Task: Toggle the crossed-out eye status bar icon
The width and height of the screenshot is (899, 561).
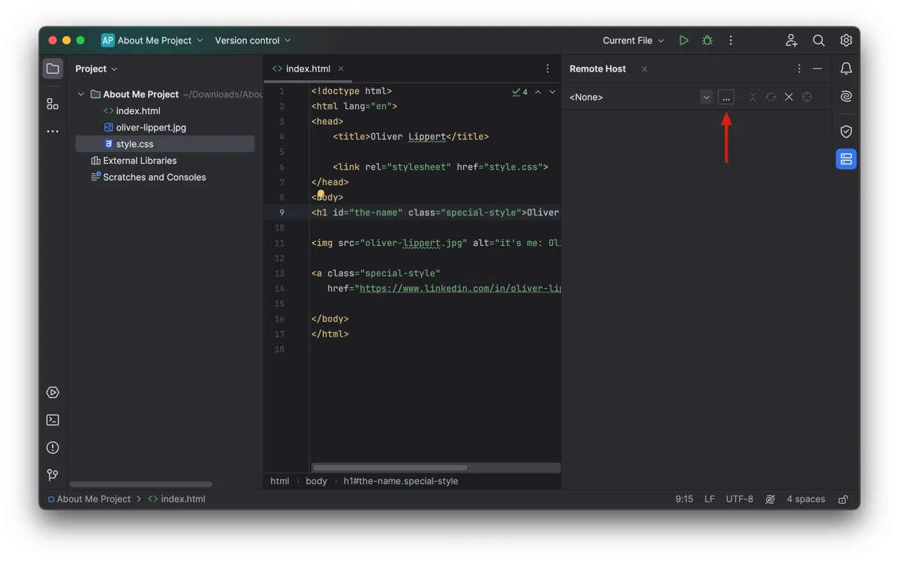Action: [x=770, y=499]
